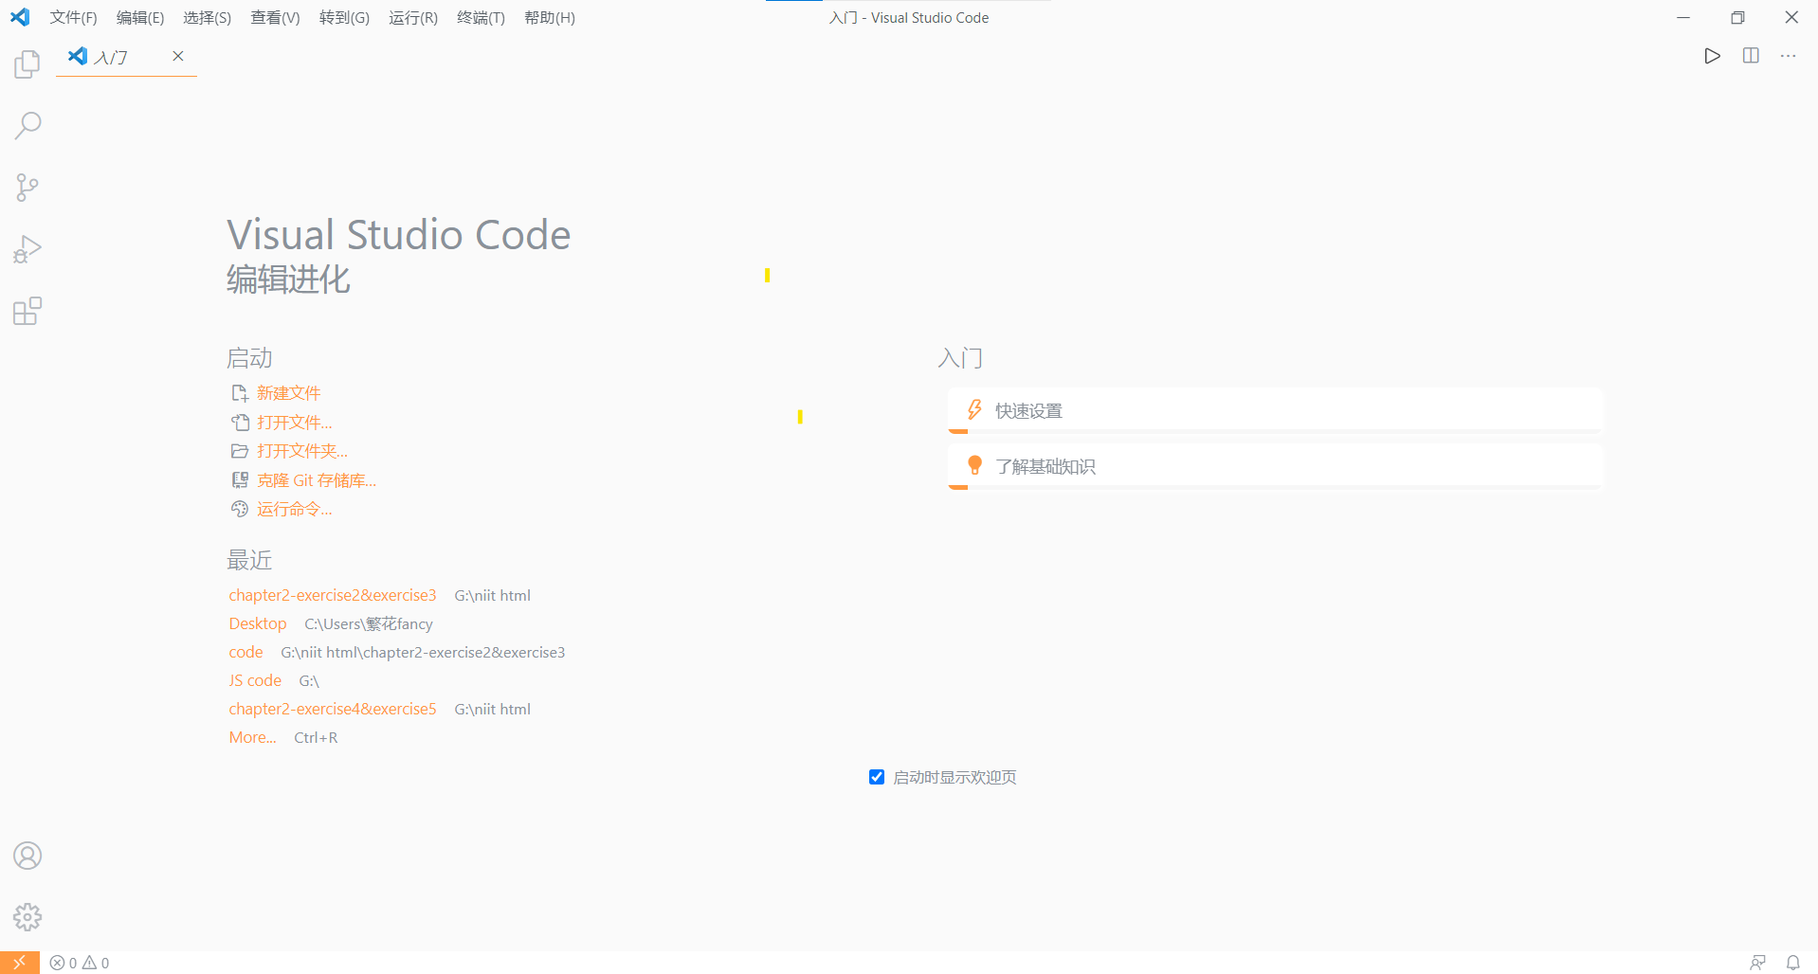Open the 快速设置 walkthrough card
Screen dimensions: 1818x974
1275,410
